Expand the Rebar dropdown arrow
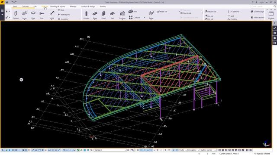Image resolution: width=277 pixels, height=155 pixels. tap(151, 20)
